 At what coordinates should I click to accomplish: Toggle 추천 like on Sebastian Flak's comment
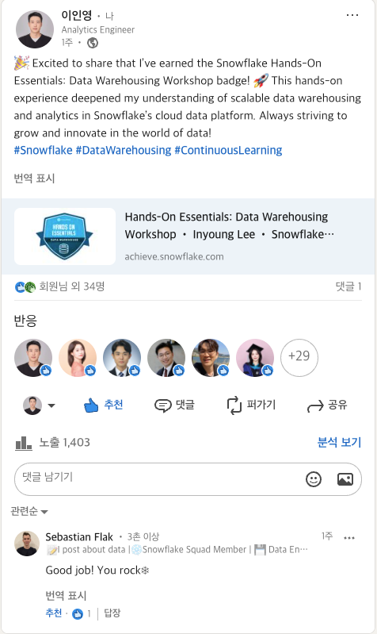pos(54,613)
